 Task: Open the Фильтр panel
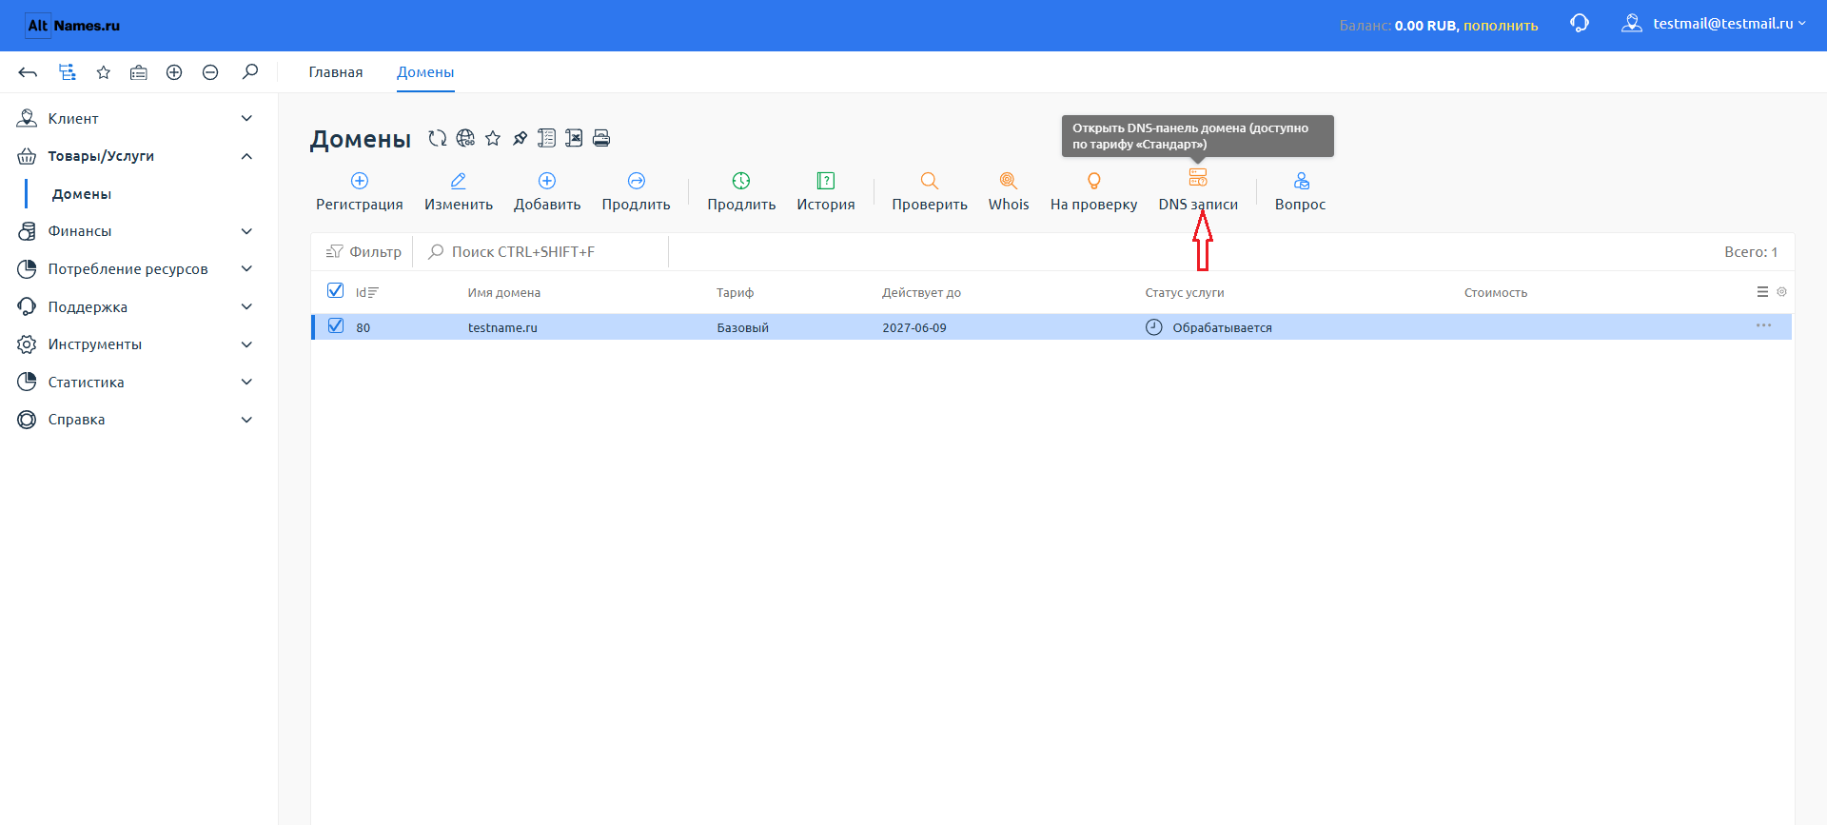(x=363, y=252)
